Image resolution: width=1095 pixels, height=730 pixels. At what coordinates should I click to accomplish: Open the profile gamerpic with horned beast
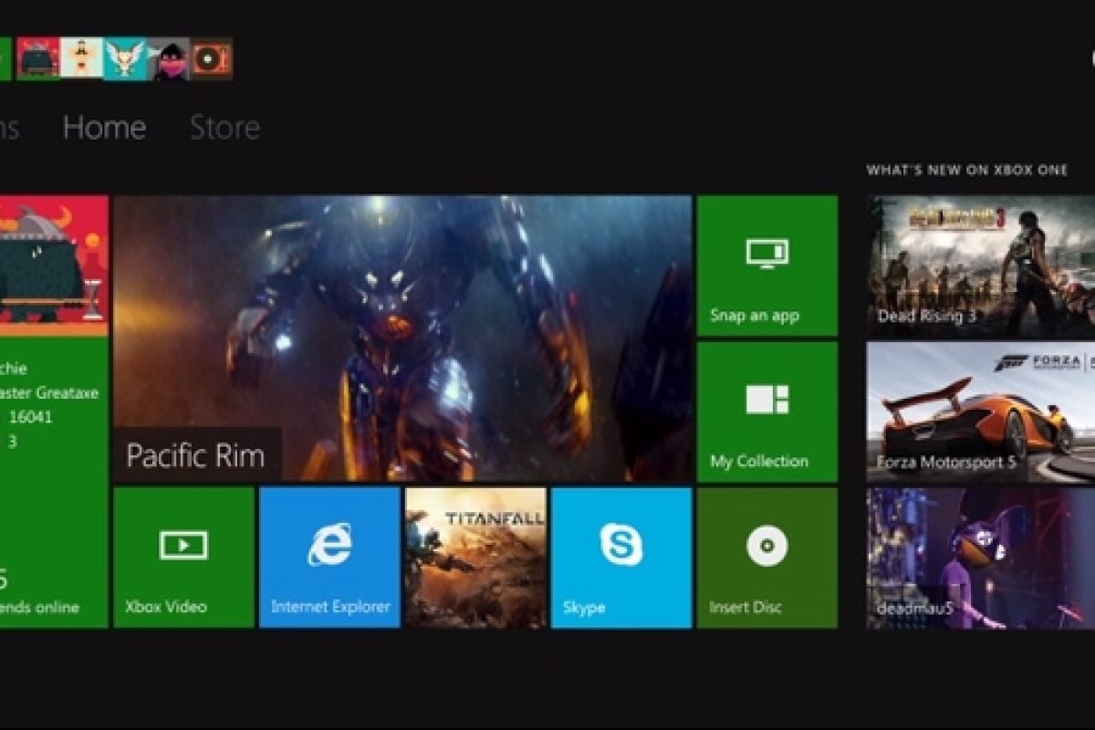click(x=53, y=266)
